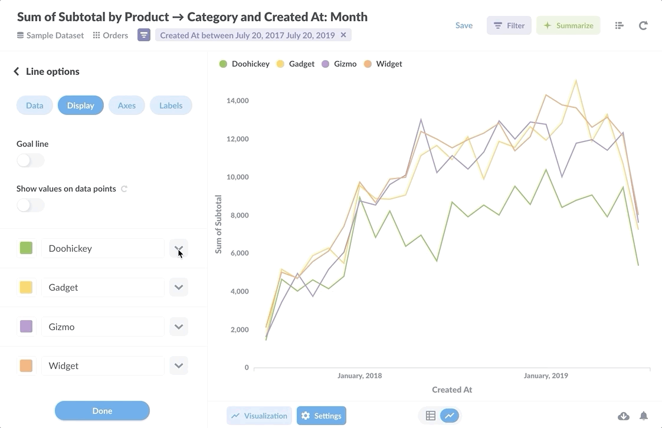
Task: Expand the Widget series options
Action: [179, 366]
